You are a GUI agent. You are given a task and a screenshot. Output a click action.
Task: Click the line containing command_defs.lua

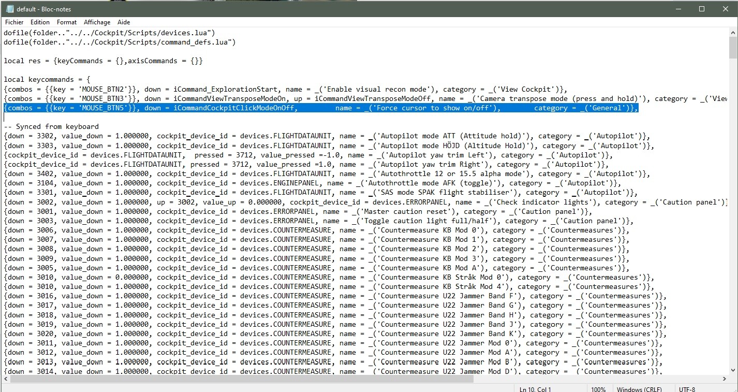[120, 42]
